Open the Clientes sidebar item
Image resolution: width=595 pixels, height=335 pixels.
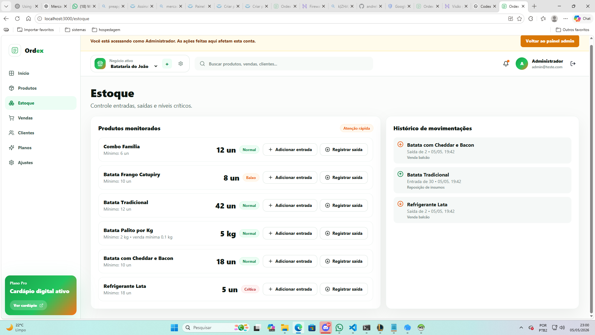41,133
